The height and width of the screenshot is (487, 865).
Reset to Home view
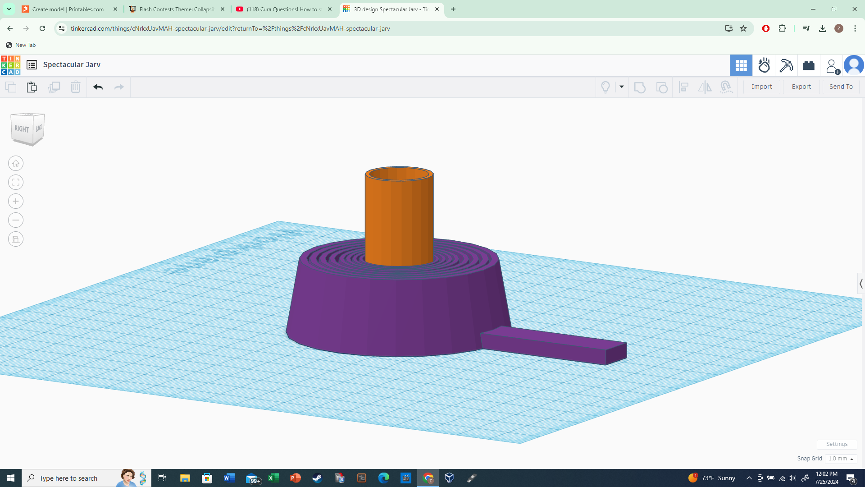16,163
